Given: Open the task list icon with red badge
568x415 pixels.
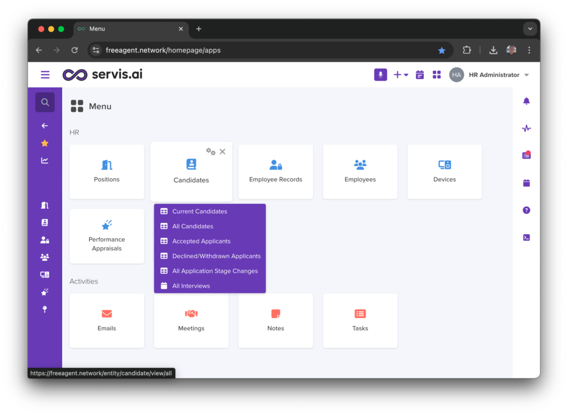Looking at the screenshot, I should [x=526, y=155].
